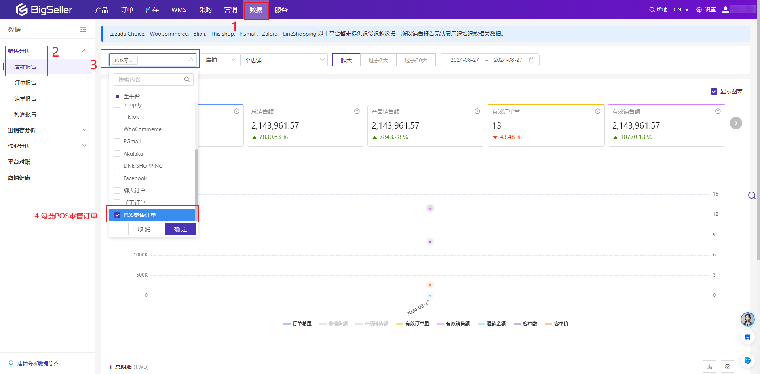The image size is (760, 374).
Task: Click the search magnifier in platform dropdown
Action: (187, 80)
